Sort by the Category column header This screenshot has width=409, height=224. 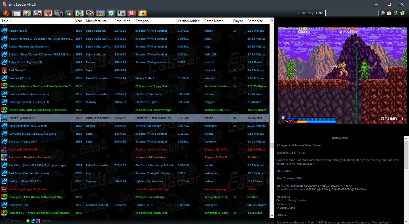pyautogui.click(x=155, y=21)
